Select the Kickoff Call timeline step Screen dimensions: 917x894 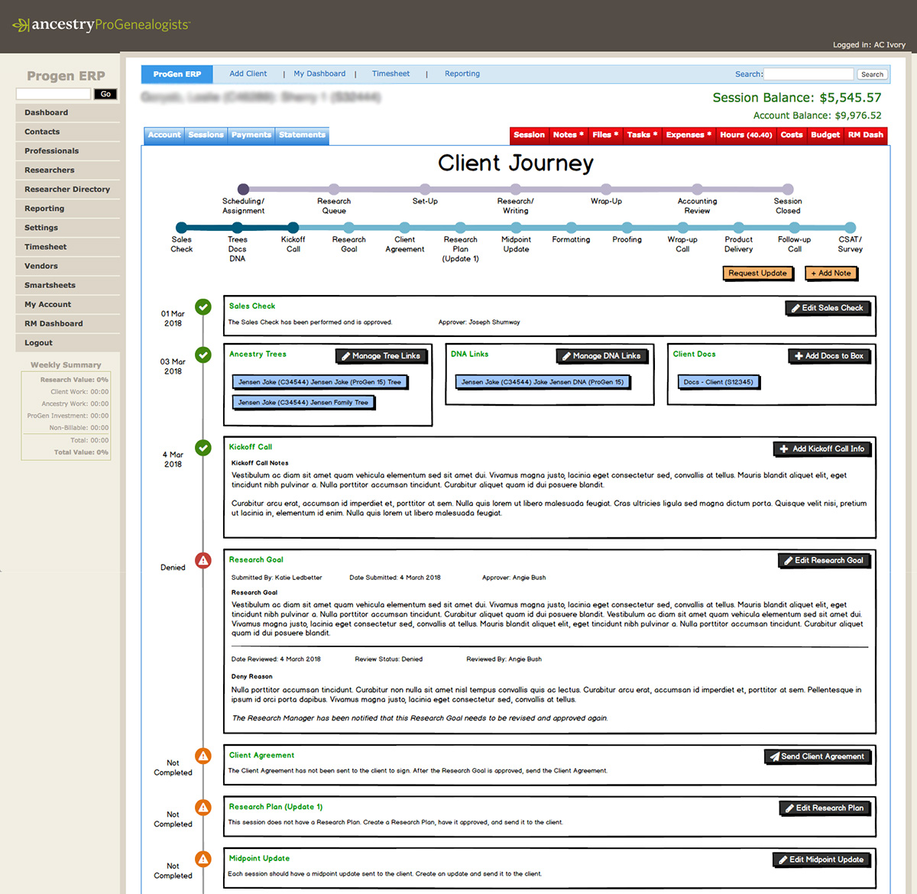click(293, 228)
